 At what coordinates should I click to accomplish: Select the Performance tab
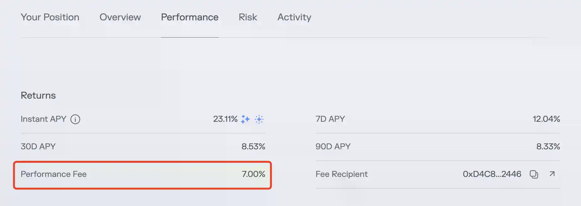coord(189,17)
